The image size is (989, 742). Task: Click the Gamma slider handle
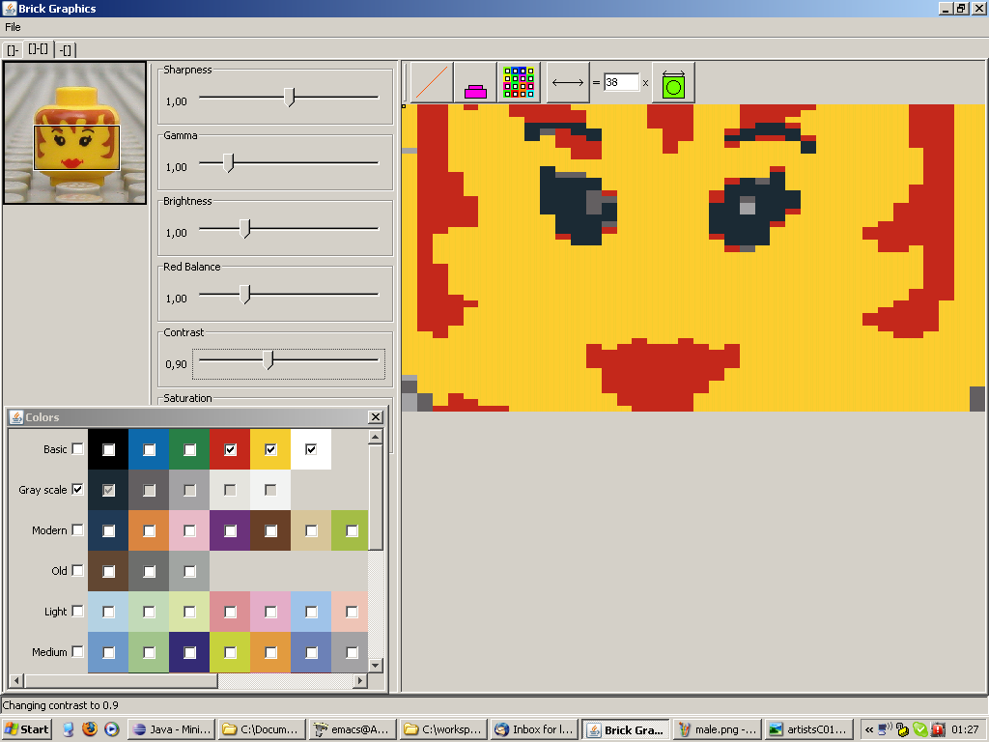tap(229, 162)
